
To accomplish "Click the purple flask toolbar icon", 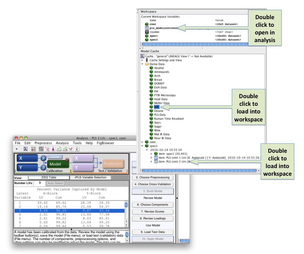I will tap(53, 149).
